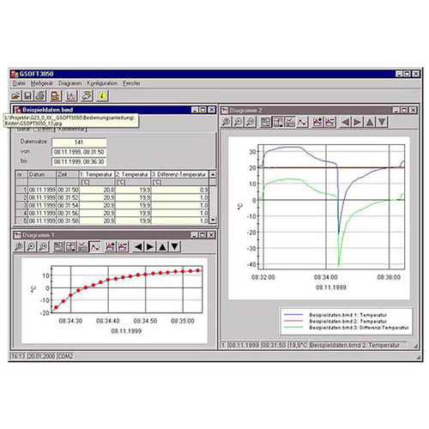
Task: Click red legend line for '2: Temperatur'
Action: click(293, 321)
